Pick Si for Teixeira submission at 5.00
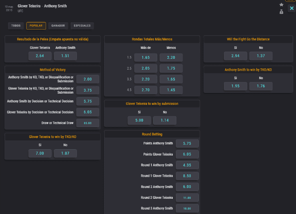 coord(140,120)
